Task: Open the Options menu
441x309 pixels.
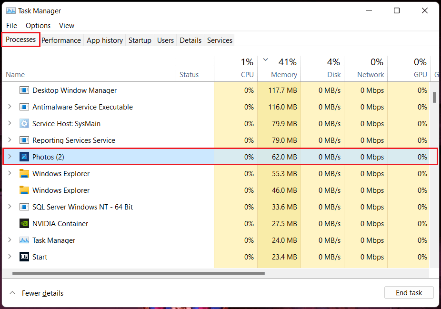Action: pos(38,25)
